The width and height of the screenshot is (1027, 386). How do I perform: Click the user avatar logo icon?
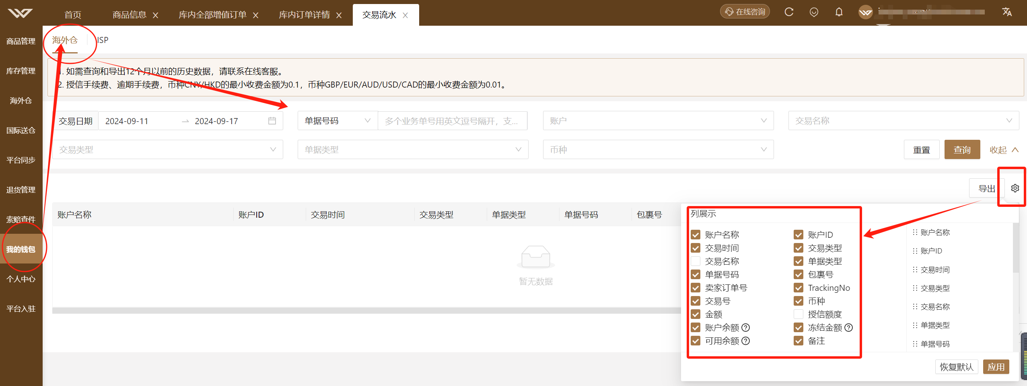coord(865,12)
